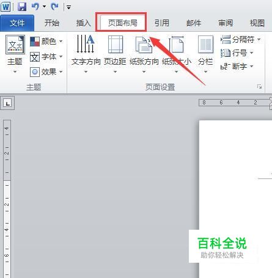Click the Word application icon
Viewport: 272px width, 278px height.
(6, 7)
